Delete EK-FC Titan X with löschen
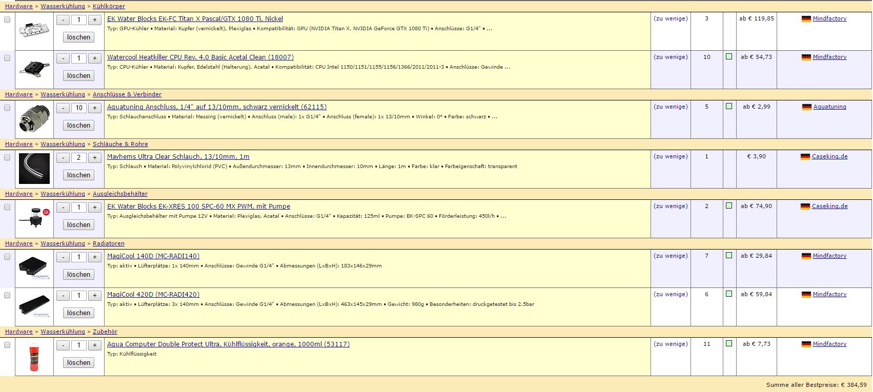 pyautogui.click(x=79, y=37)
